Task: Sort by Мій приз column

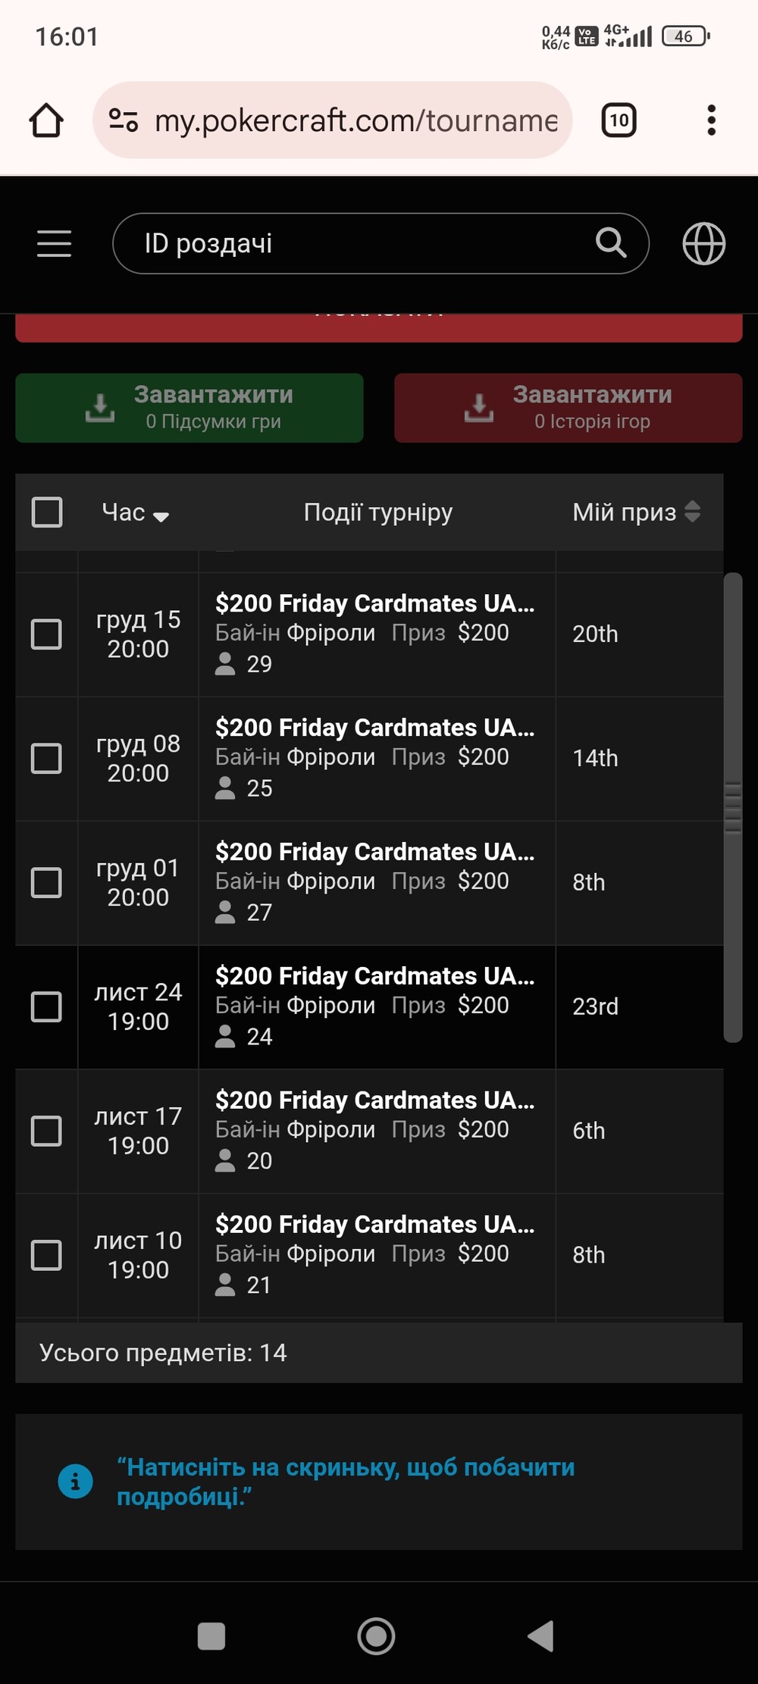Action: [635, 512]
